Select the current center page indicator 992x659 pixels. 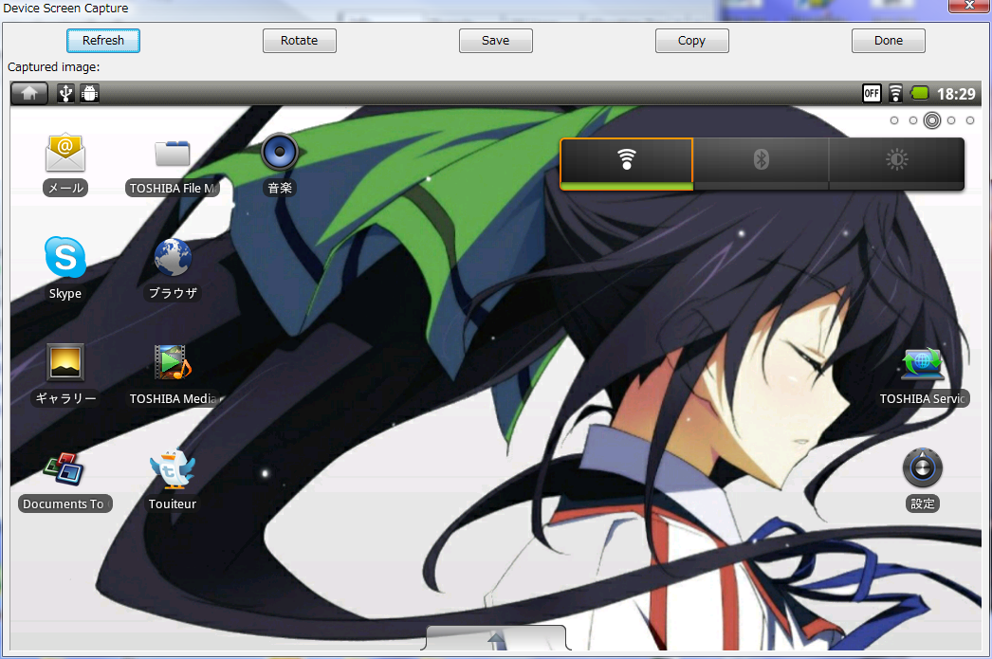pos(932,120)
